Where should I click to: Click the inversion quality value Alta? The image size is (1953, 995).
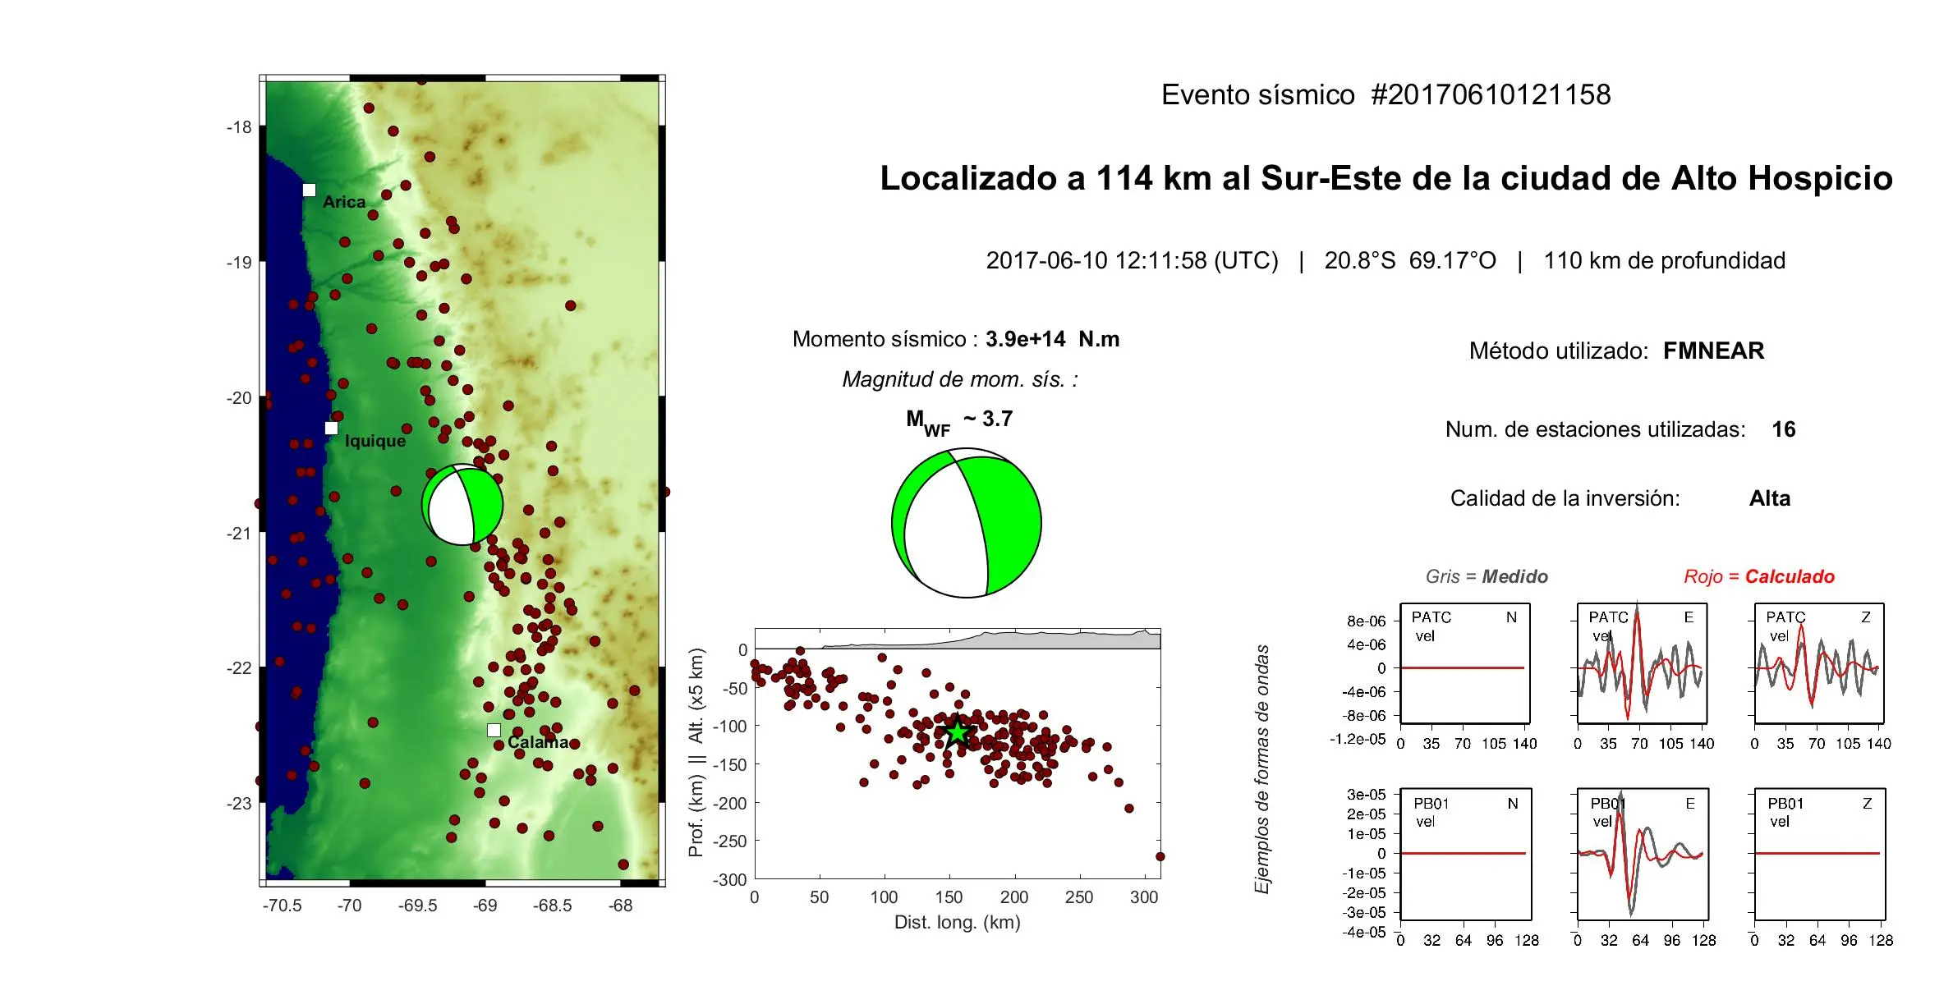click(1770, 498)
